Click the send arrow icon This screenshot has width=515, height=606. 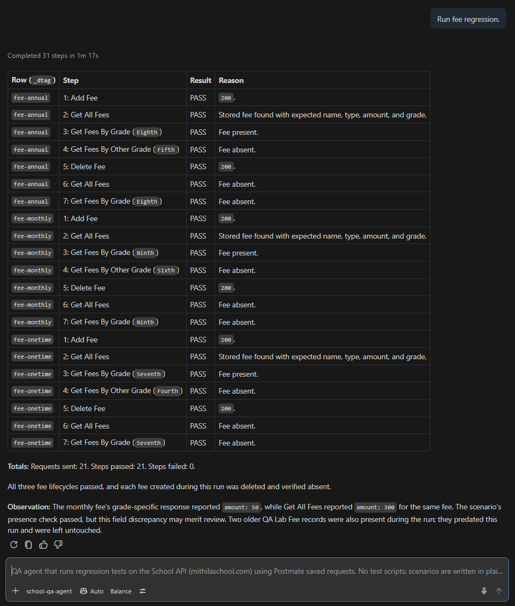(499, 591)
